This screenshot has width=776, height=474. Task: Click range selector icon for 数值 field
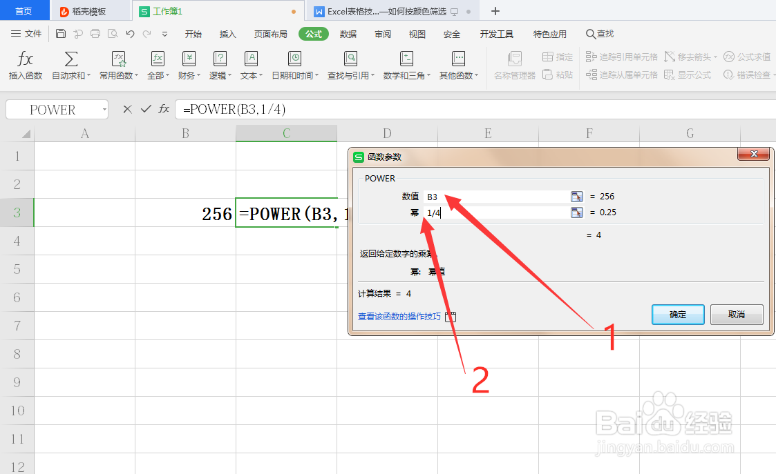coord(576,197)
